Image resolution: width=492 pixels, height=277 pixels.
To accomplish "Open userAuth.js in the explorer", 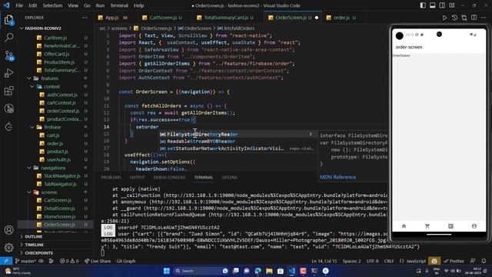I will pos(58,159).
